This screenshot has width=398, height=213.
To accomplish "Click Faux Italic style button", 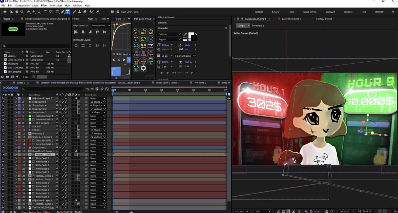I will (167, 73).
